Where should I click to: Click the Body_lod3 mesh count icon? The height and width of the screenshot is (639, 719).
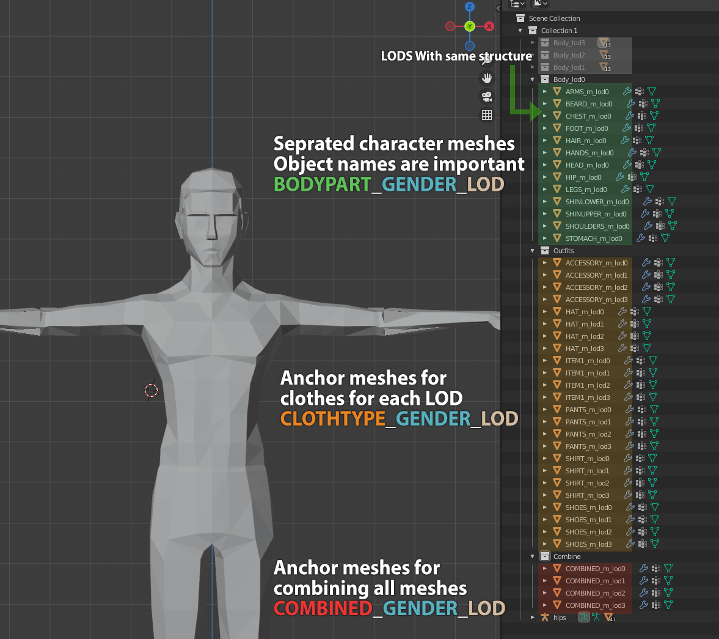pyautogui.click(x=604, y=43)
